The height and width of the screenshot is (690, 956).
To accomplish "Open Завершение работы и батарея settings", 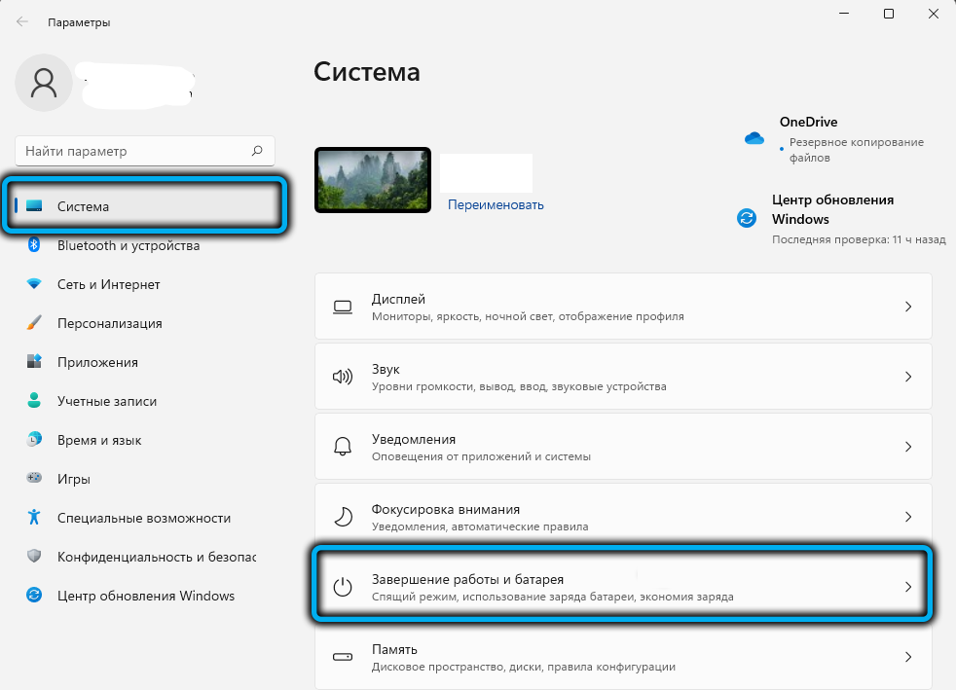I will pyautogui.click(x=623, y=586).
